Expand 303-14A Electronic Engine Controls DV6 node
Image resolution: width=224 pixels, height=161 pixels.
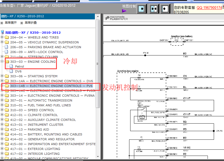(x=2, y=81)
